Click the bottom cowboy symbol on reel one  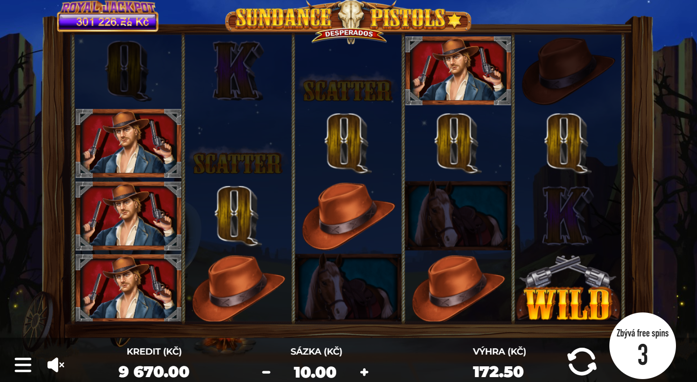click(128, 287)
